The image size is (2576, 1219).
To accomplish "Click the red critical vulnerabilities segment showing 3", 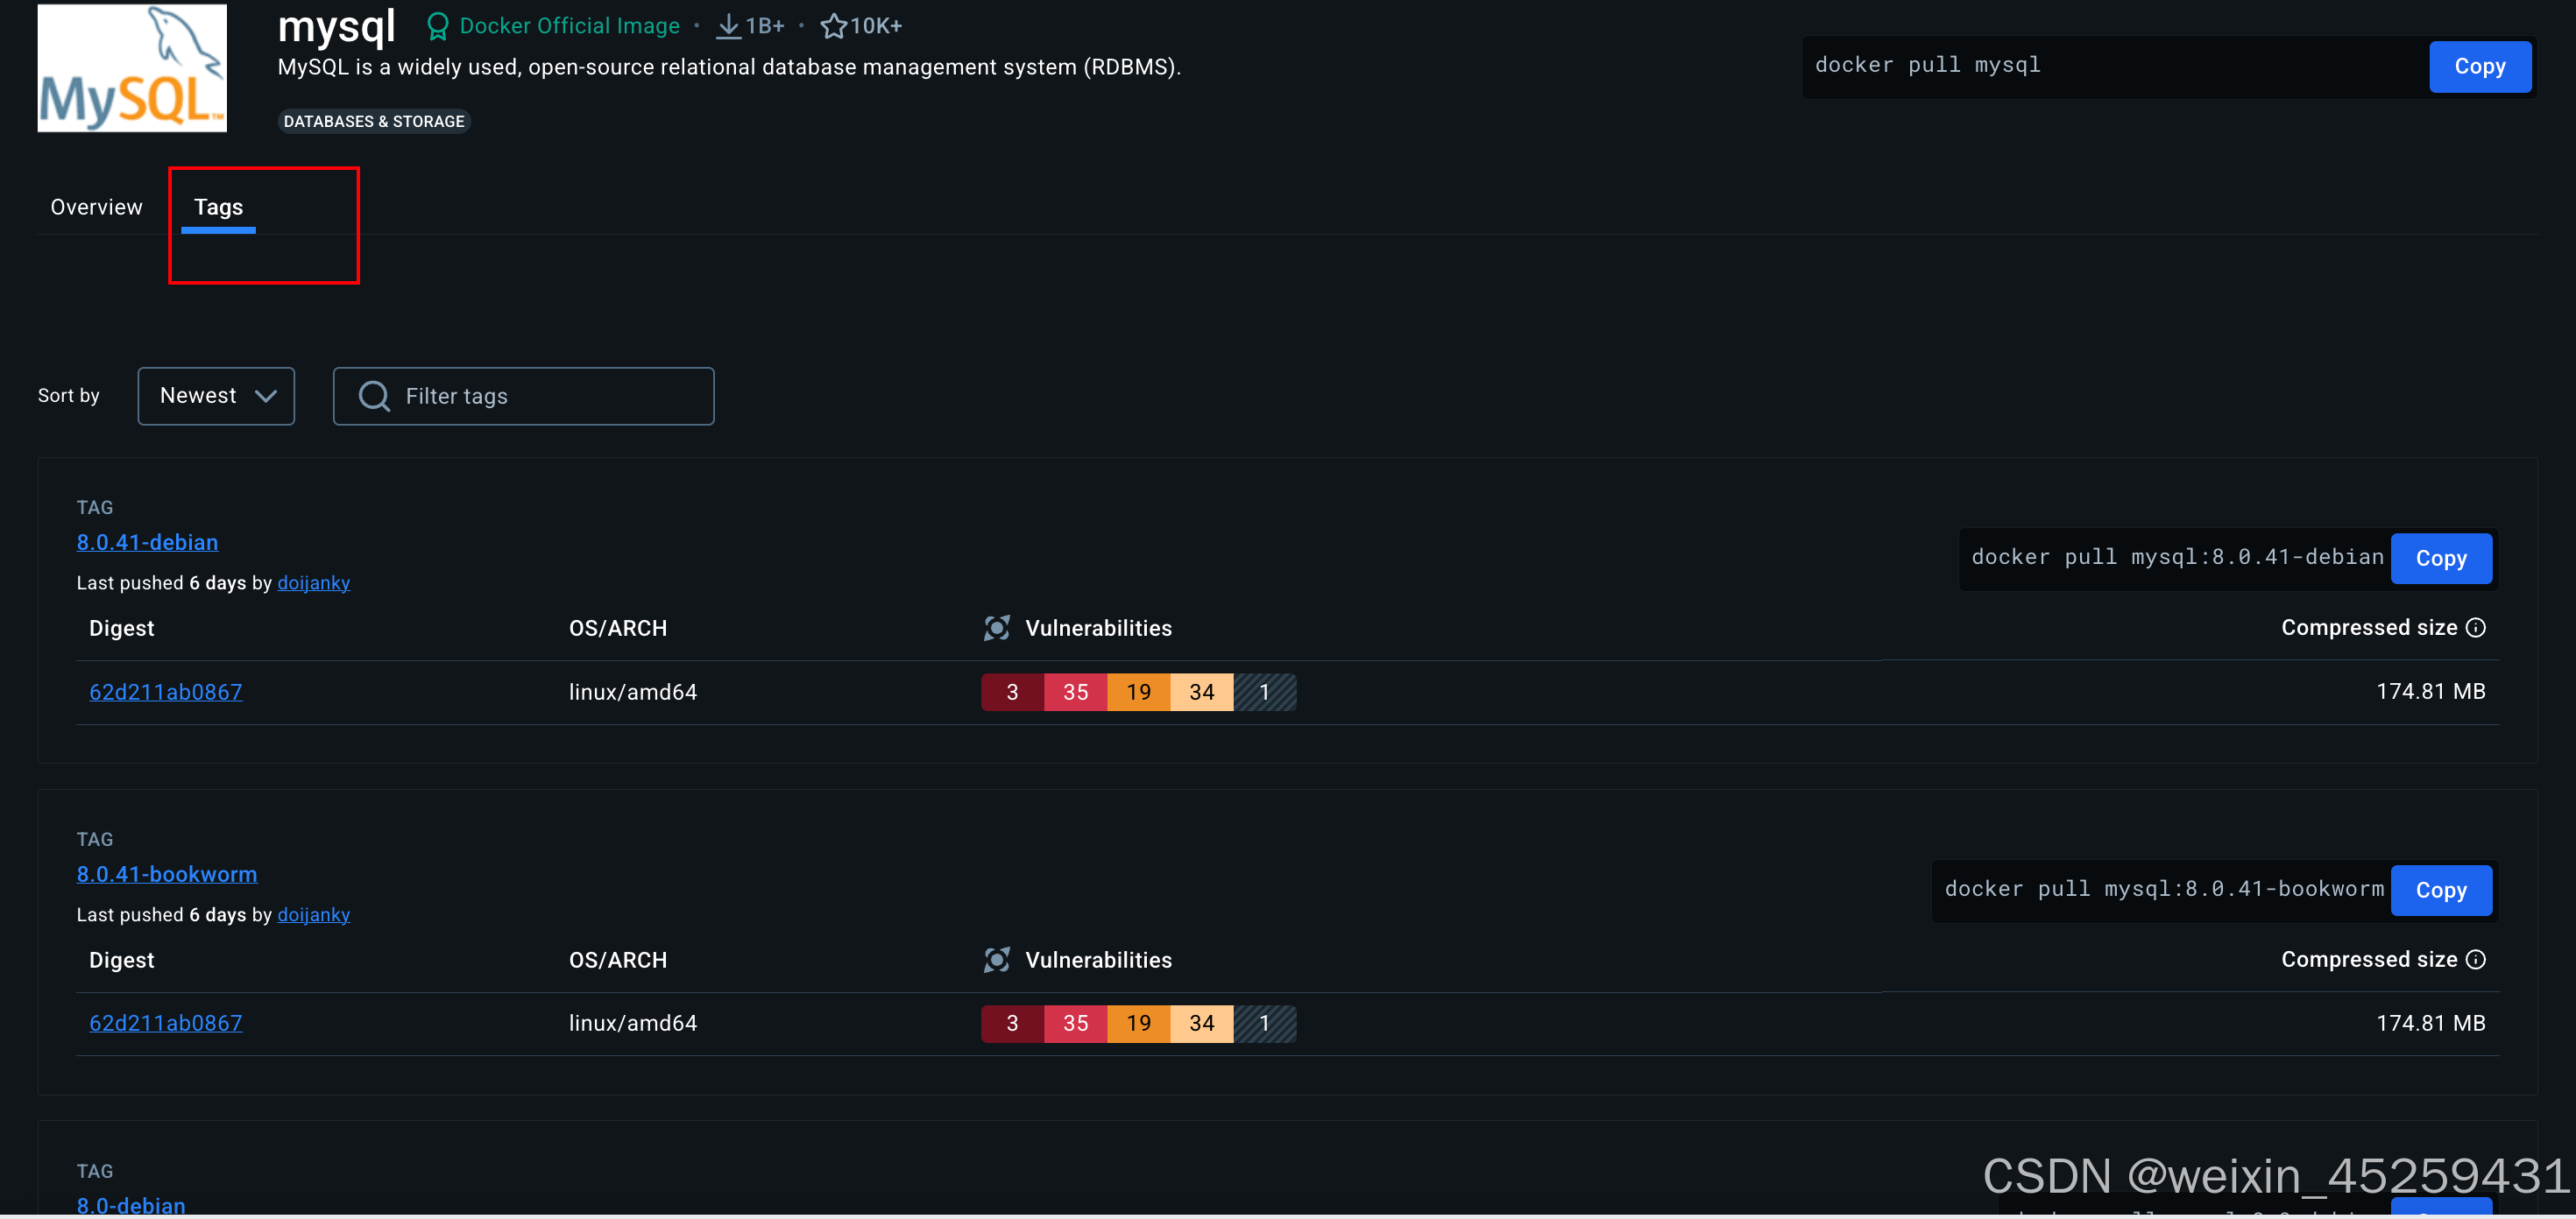I will (1013, 692).
